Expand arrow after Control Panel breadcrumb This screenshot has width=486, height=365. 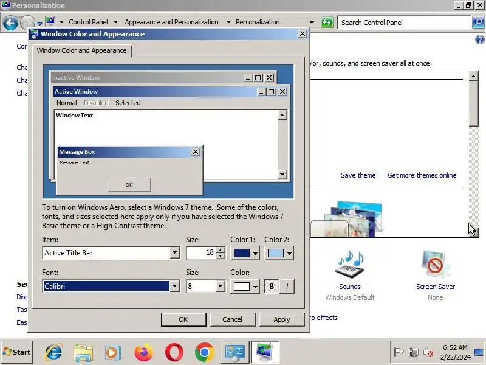(x=115, y=23)
